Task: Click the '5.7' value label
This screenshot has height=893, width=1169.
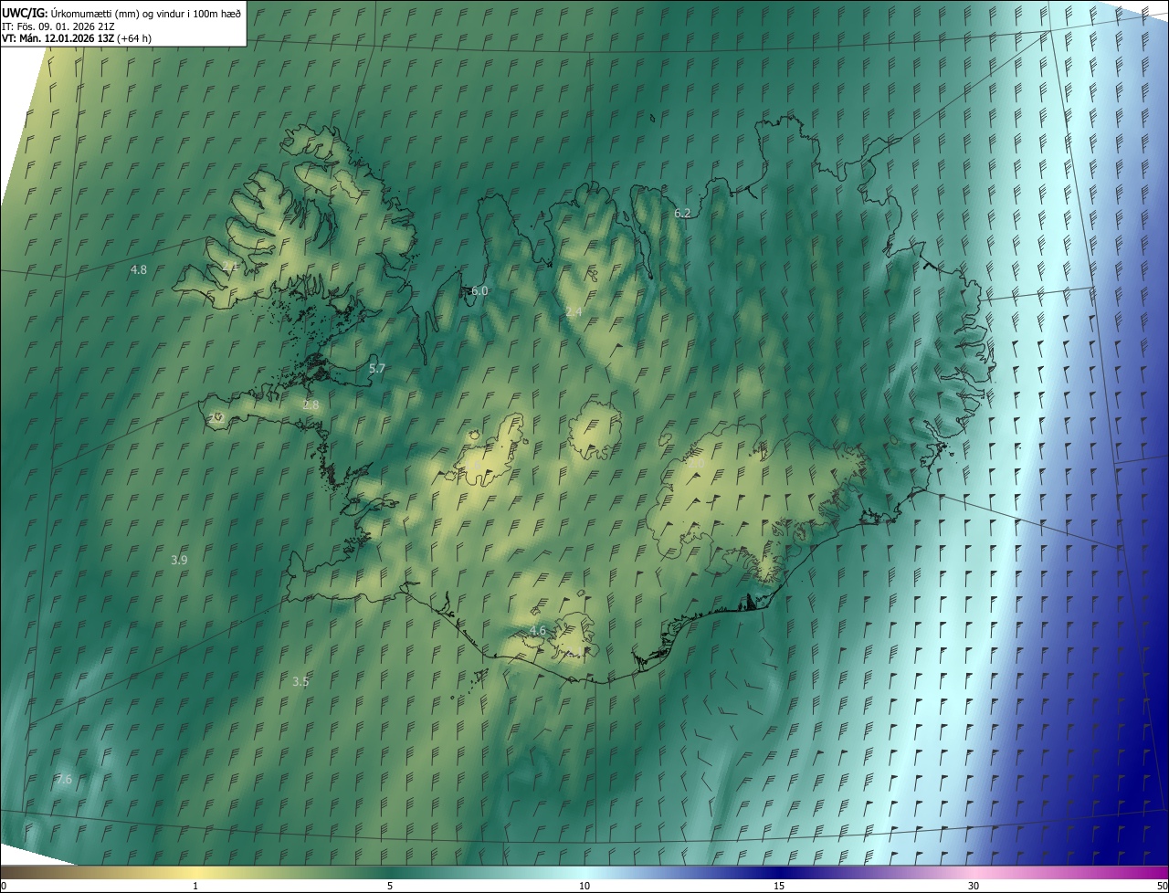Action: [x=377, y=369]
